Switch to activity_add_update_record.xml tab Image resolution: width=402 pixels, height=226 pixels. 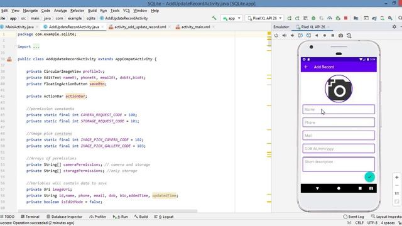pos(140,27)
